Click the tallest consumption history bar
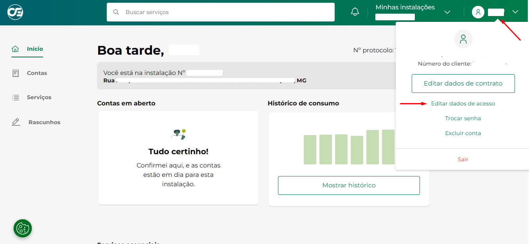The height and width of the screenshot is (244, 529). click(x=388, y=147)
